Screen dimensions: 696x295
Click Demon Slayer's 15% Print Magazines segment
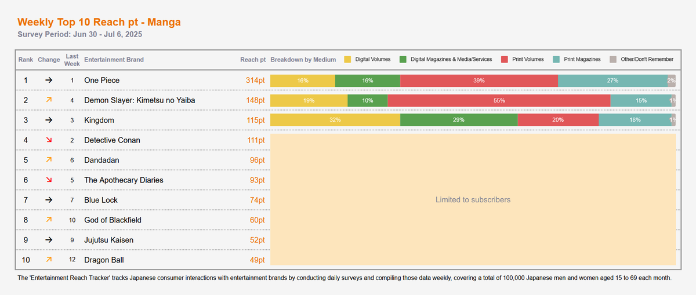641,100
